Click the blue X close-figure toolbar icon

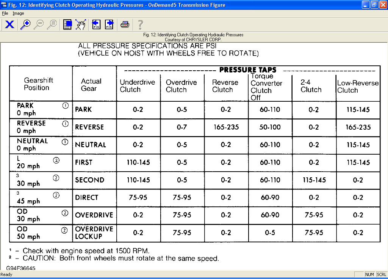point(9,25)
